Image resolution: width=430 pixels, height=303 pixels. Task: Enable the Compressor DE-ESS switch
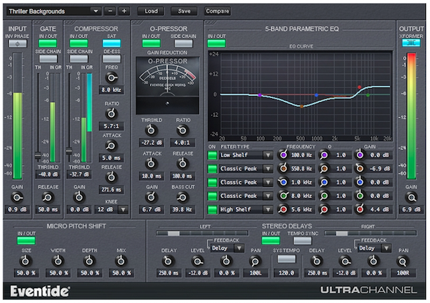coord(112,58)
